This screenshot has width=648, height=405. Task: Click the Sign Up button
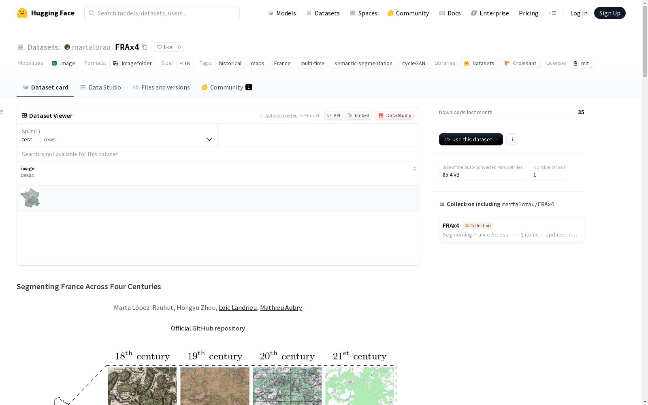[610, 13]
